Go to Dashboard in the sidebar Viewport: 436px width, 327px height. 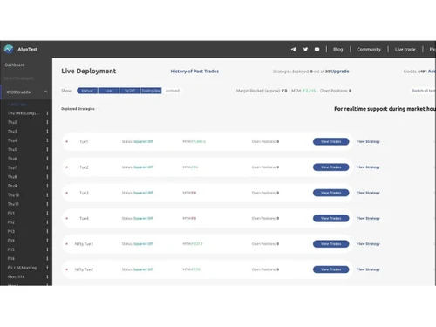click(15, 65)
